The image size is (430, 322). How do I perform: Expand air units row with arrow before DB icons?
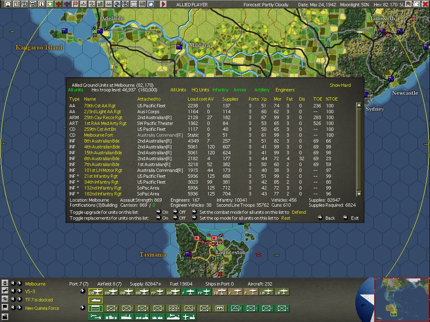click(83, 291)
